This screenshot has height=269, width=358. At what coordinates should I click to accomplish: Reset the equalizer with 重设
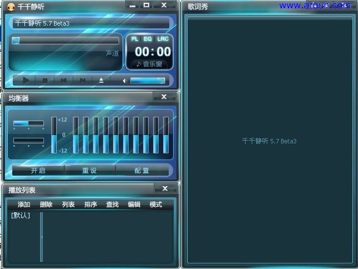[90, 171]
